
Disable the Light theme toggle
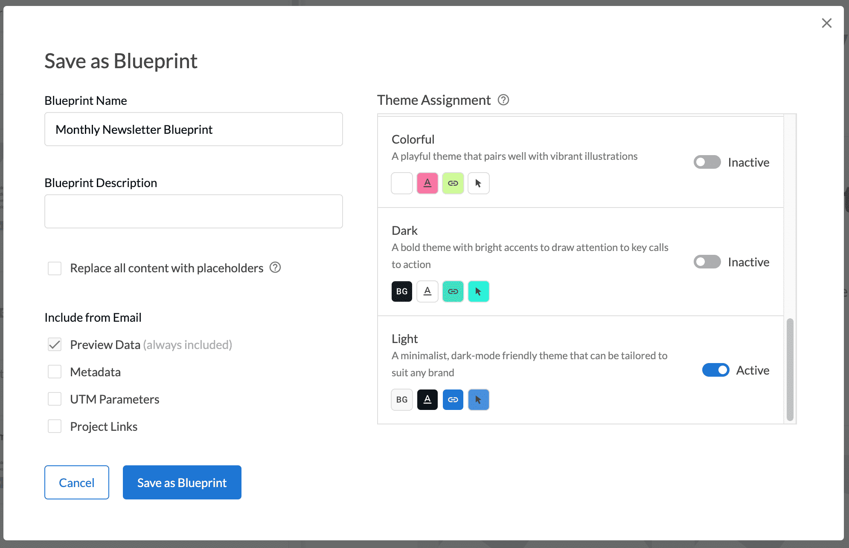(716, 370)
